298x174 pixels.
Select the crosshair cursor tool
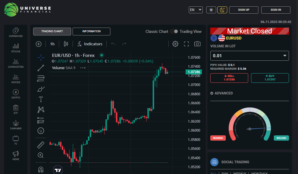point(41,58)
